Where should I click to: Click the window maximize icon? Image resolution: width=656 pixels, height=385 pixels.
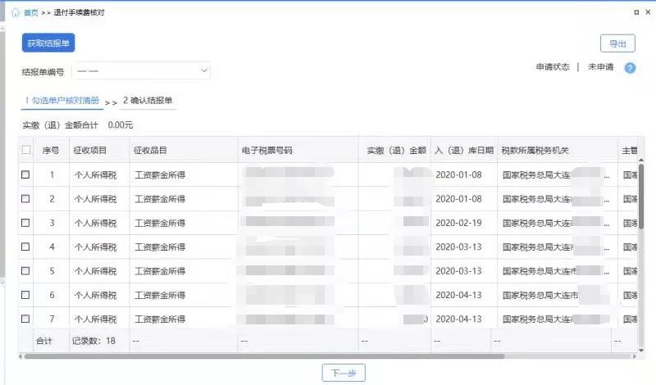[636, 12]
